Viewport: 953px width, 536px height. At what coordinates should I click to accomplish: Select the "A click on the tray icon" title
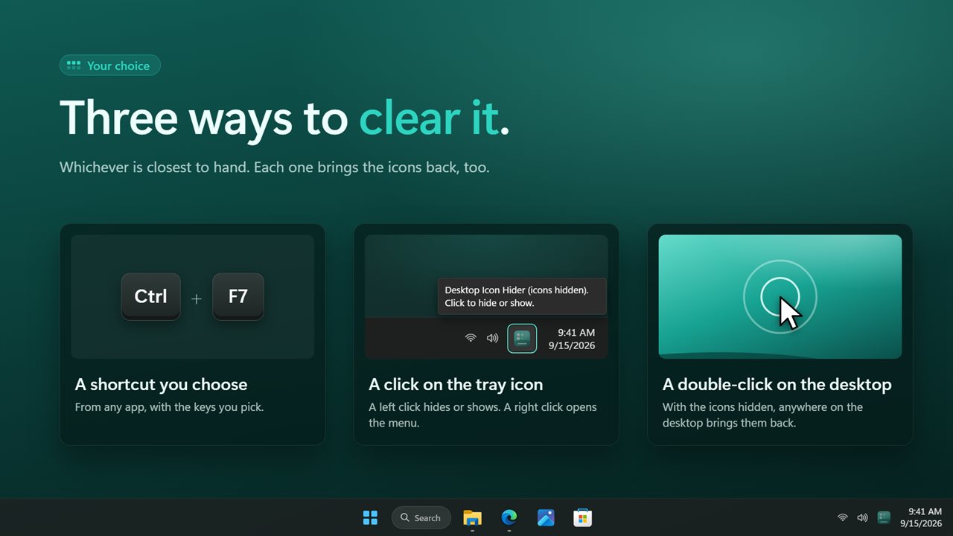pos(456,385)
